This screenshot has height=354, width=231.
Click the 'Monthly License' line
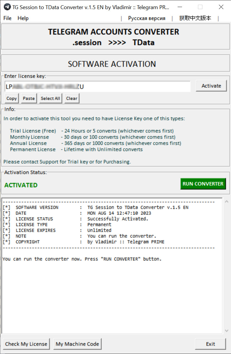(93, 137)
